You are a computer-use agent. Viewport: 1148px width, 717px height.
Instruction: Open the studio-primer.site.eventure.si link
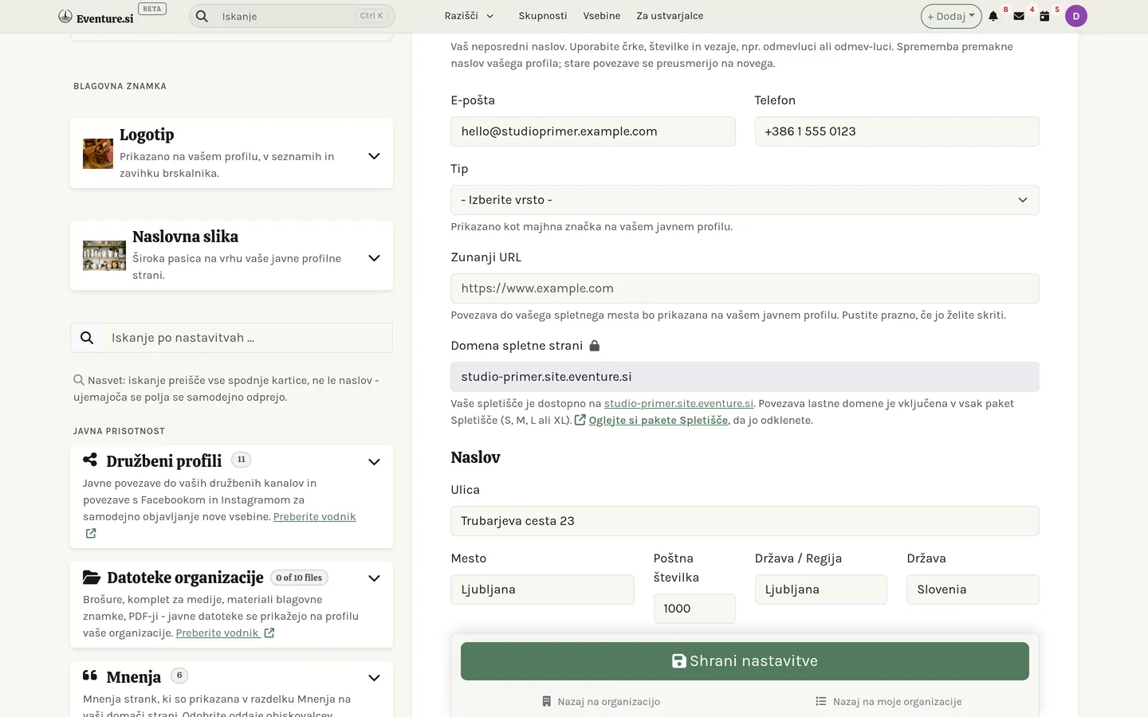point(678,404)
